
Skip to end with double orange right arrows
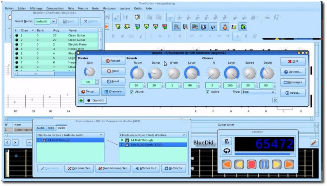[x=289, y=164]
